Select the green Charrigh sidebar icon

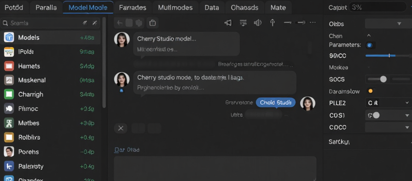click(9, 95)
